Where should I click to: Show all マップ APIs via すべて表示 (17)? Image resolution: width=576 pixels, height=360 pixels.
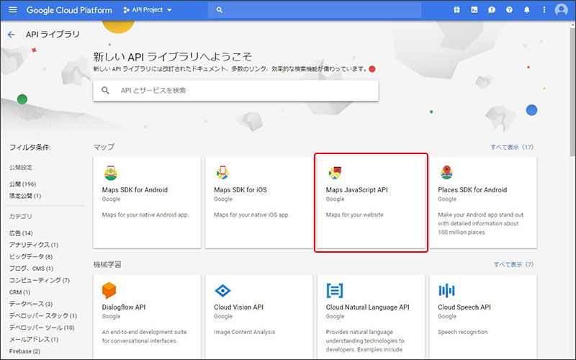point(512,147)
